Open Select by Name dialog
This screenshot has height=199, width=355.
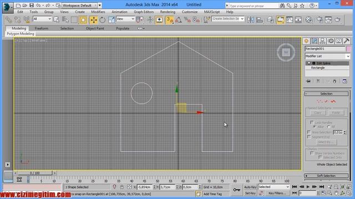coord(65,20)
